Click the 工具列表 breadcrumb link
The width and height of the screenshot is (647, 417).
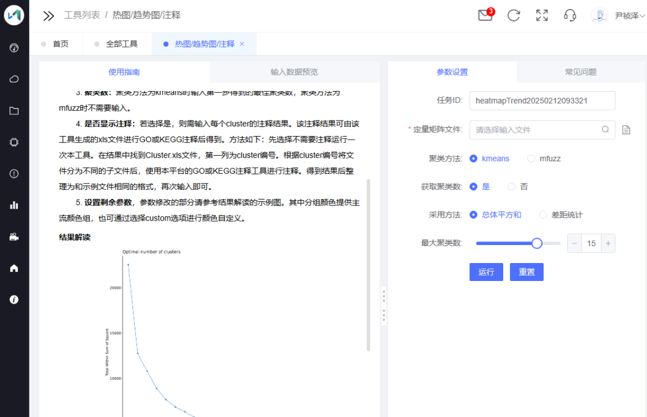(x=82, y=15)
